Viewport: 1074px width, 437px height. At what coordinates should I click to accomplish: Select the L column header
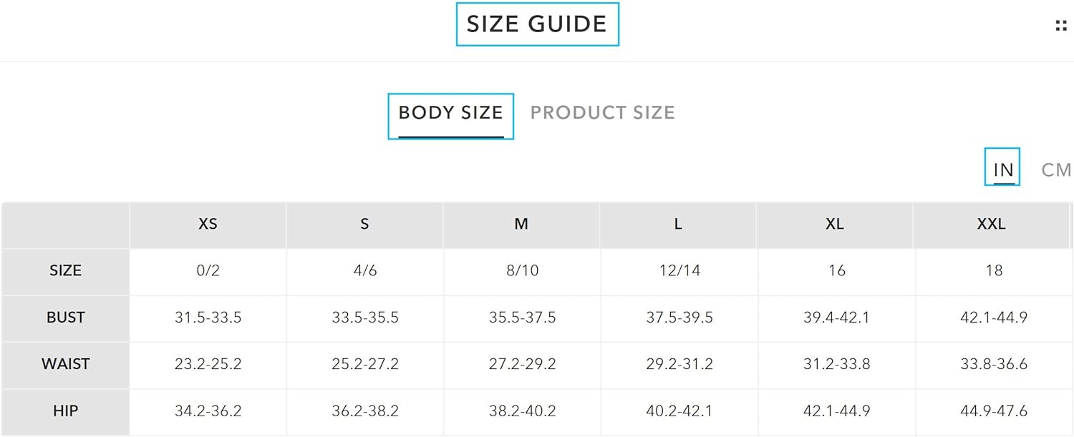(x=678, y=225)
